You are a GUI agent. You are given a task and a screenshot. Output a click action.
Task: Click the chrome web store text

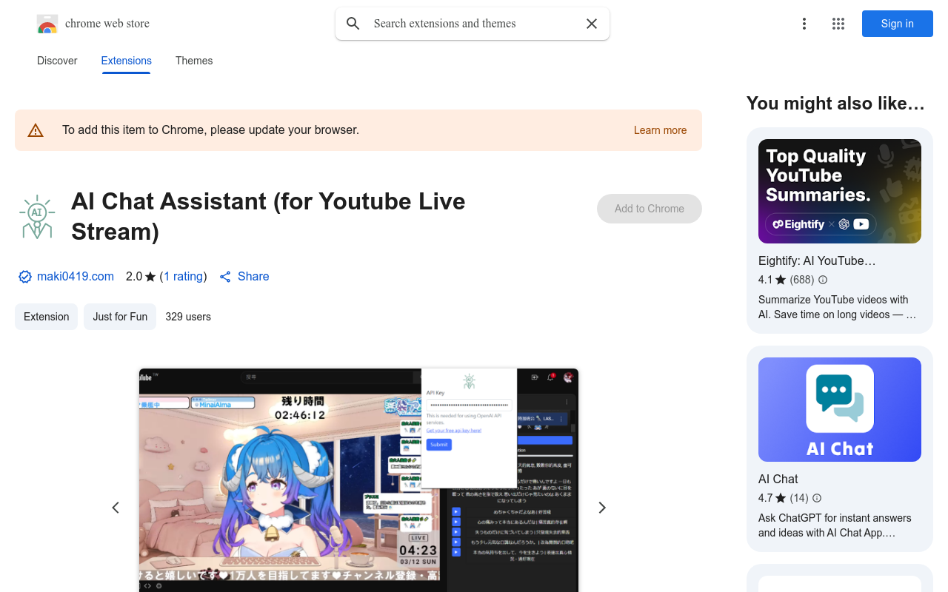coord(107,24)
